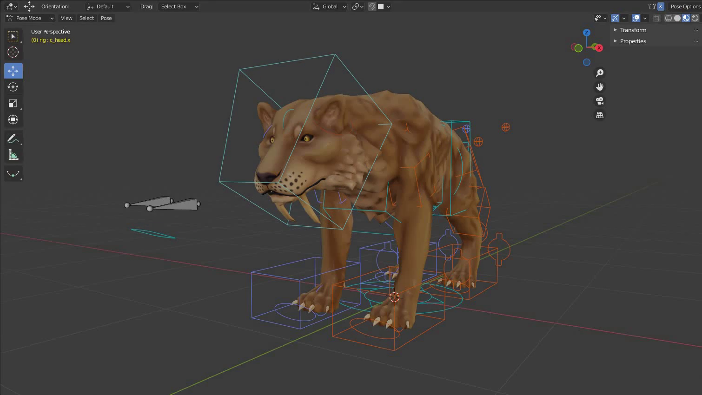
Task: Open the Pose Mode selector dropdown
Action: click(x=30, y=18)
